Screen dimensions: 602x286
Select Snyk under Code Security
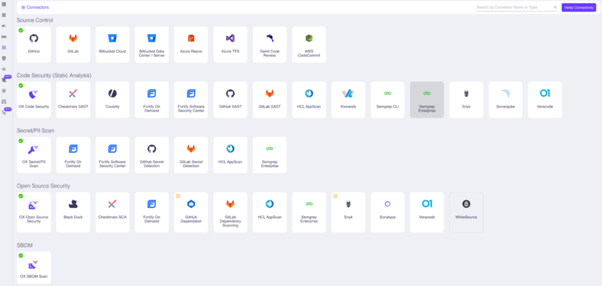coord(466,100)
